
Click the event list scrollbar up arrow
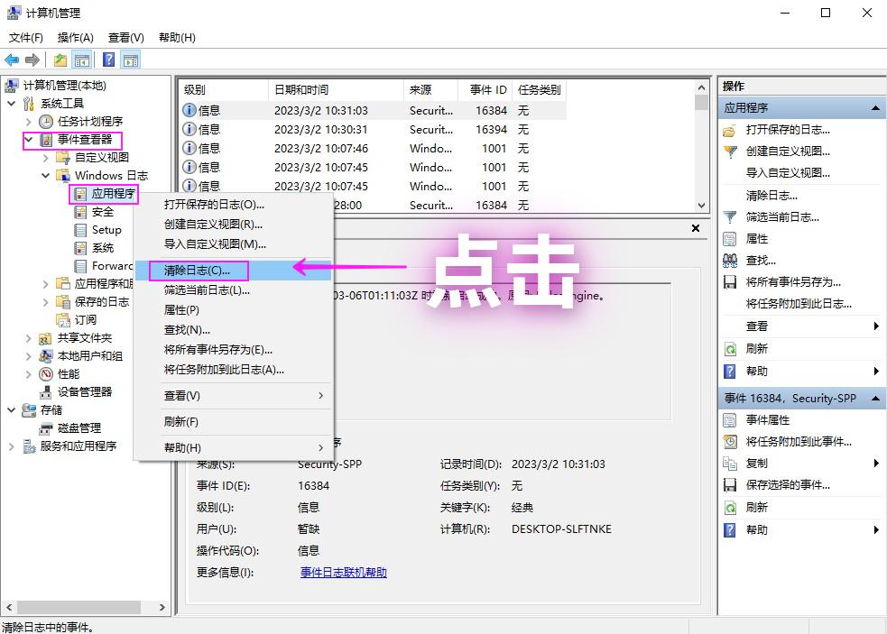tap(701, 87)
